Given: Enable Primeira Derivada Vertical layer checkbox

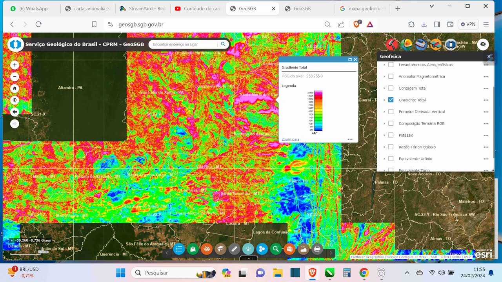Looking at the screenshot, I should pos(391,112).
